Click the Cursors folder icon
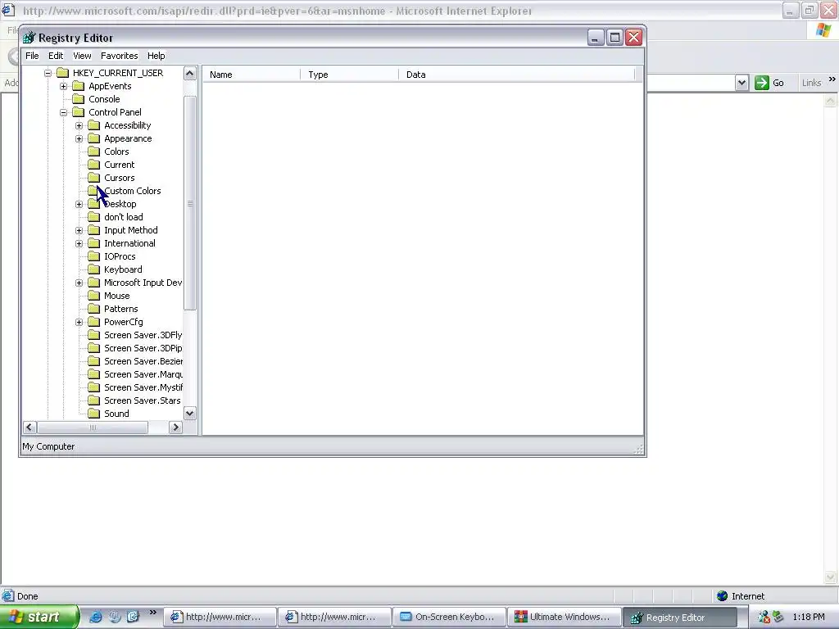The height and width of the screenshot is (629, 839). tap(93, 178)
